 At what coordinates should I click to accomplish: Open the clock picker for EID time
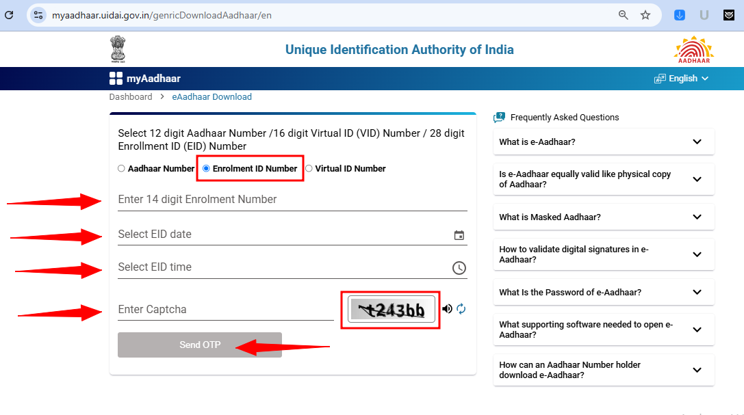click(459, 268)
